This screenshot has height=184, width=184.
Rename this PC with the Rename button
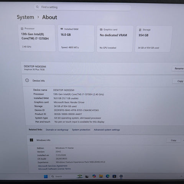pos(178,69)
